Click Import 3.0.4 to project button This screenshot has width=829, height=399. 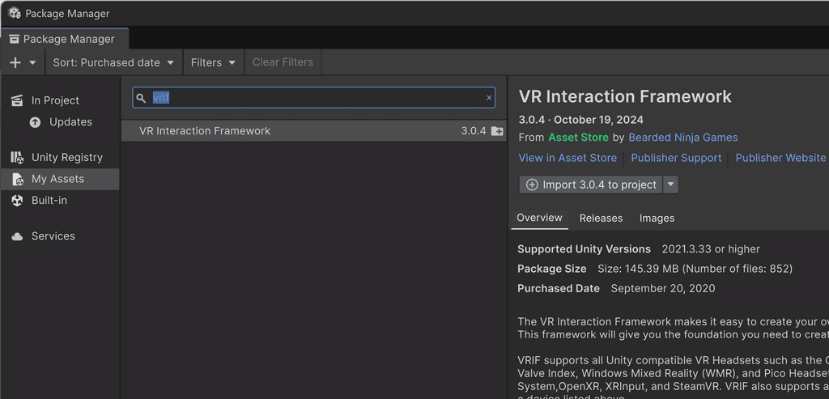tap(590, 185)
